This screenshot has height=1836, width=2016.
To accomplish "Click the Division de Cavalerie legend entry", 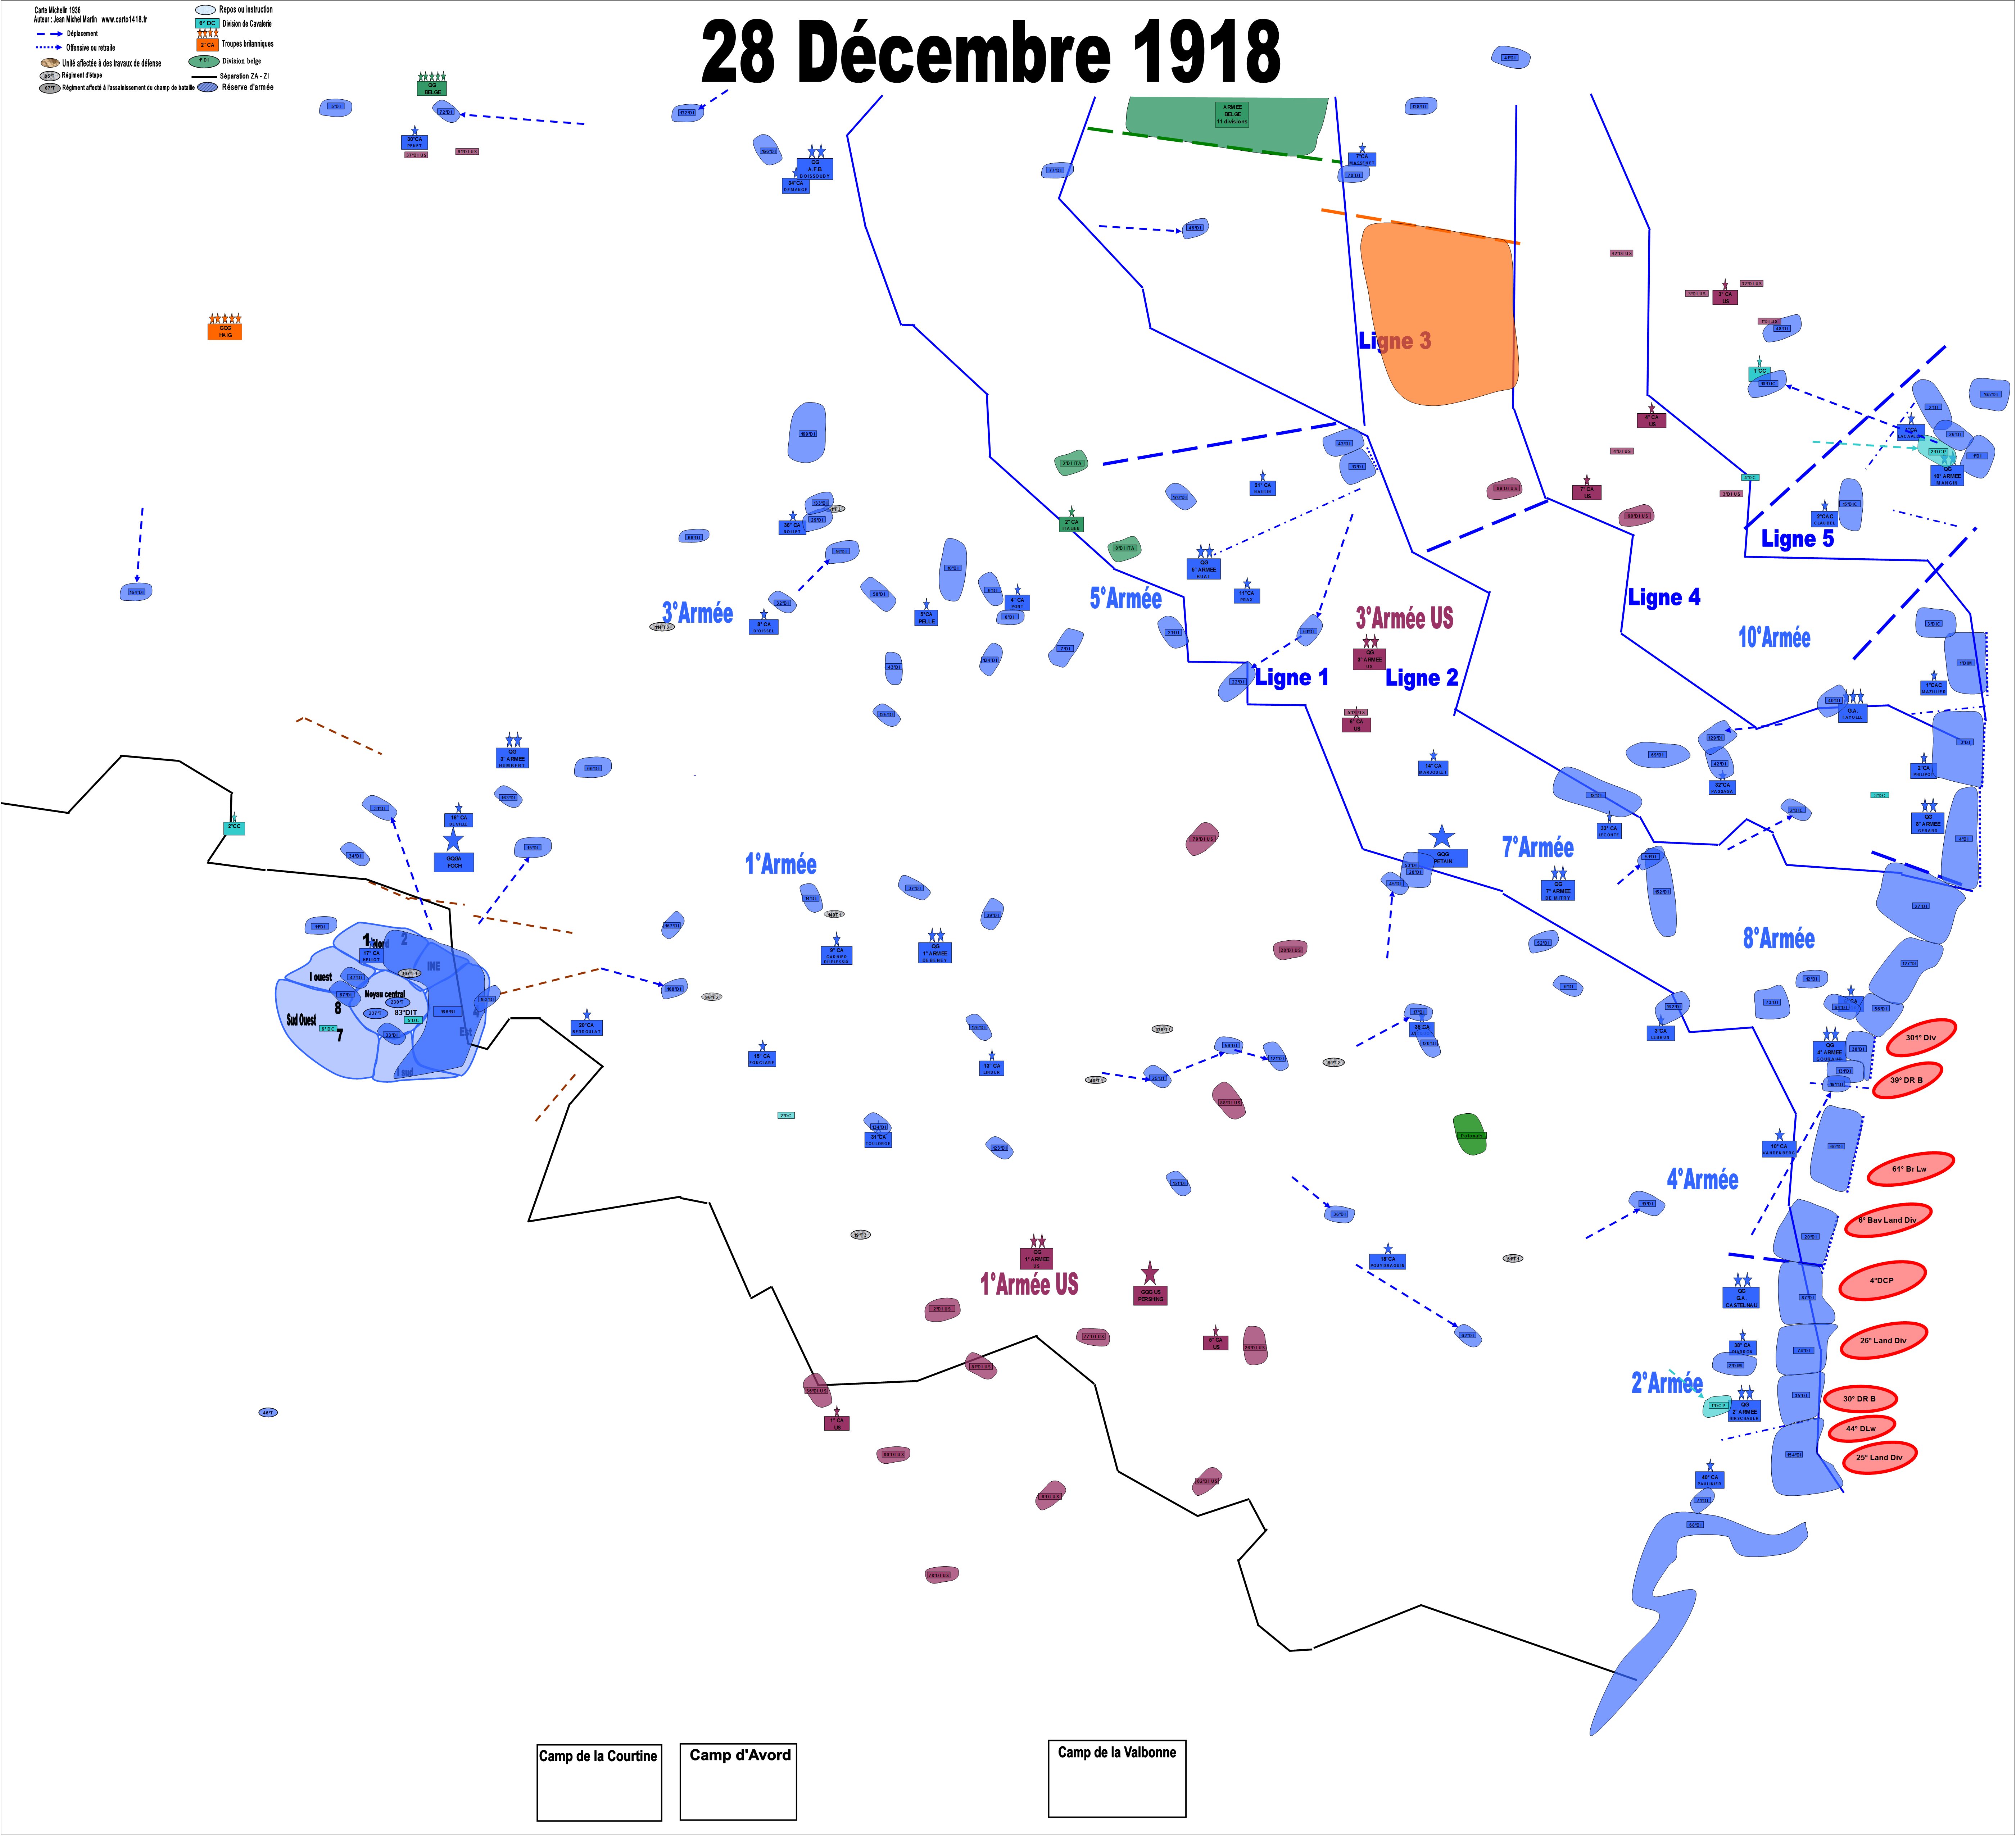I will [x=234, y=23].
